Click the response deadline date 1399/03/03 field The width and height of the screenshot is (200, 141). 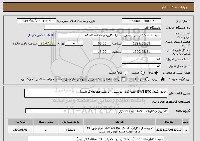click(142, 43)
